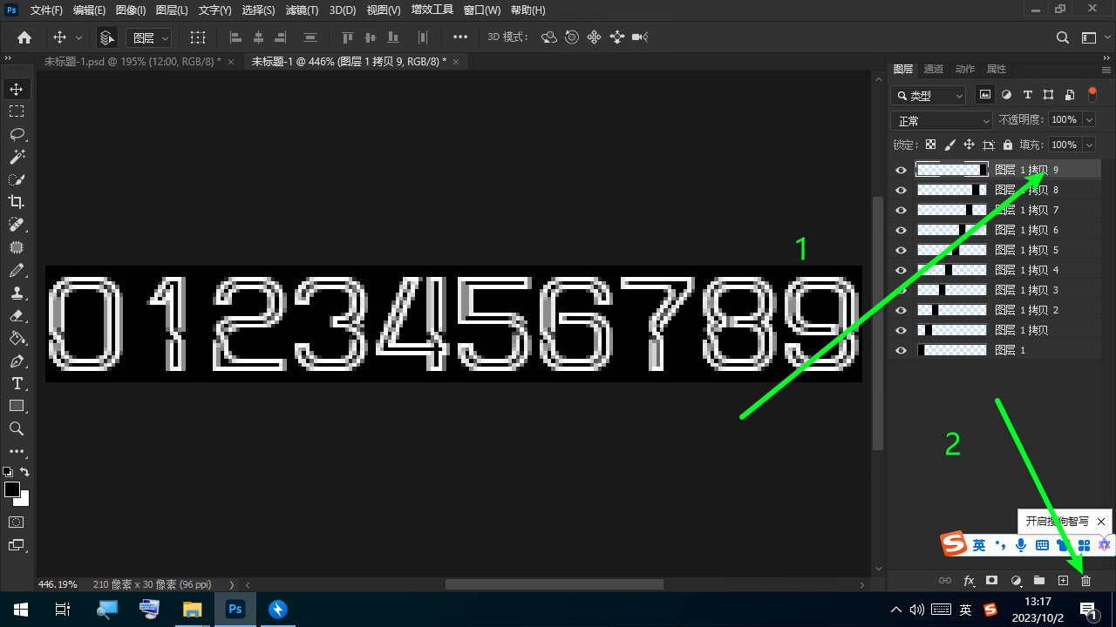Open the blend mode dropdown 正常
1116x627 pixels.
[942, 120]
